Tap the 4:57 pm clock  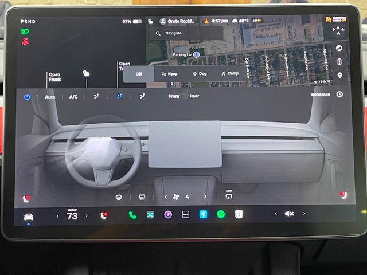[219, 21]
